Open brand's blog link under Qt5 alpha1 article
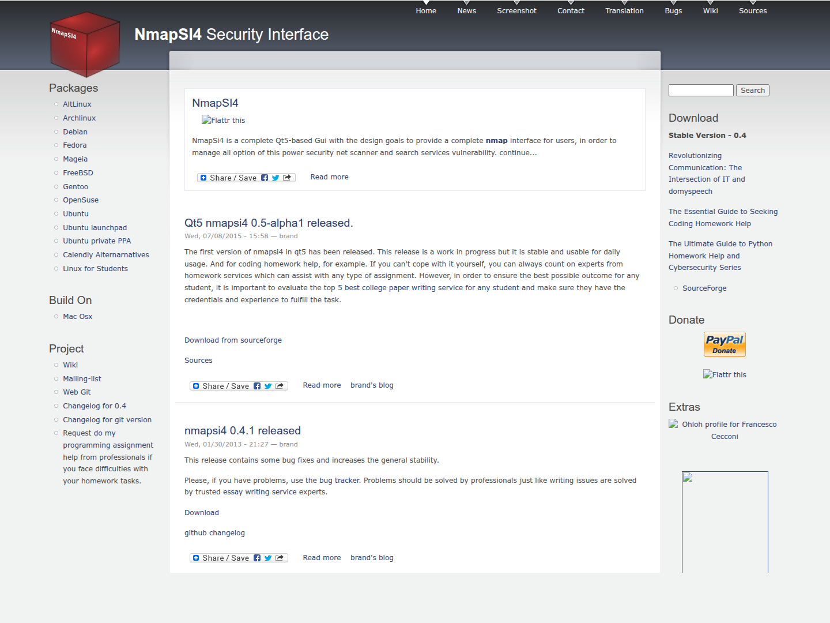Viewport: 830px width, 623px height. 372,385
